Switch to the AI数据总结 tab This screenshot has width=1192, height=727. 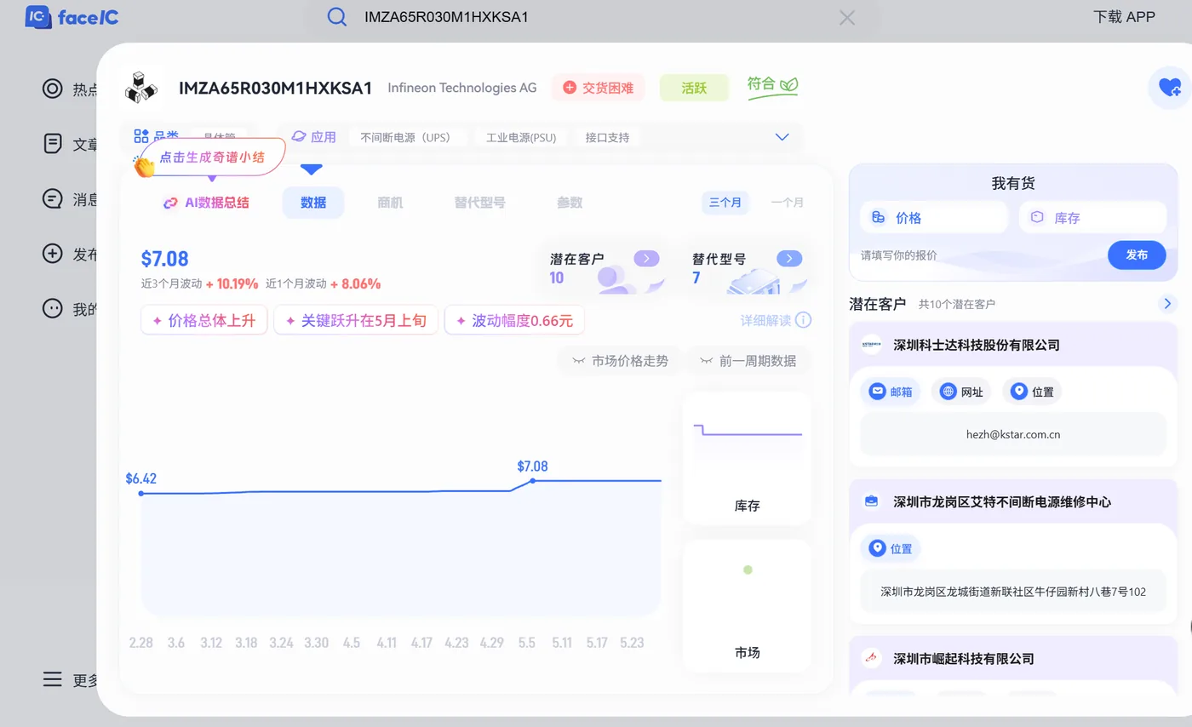(206, 203)
